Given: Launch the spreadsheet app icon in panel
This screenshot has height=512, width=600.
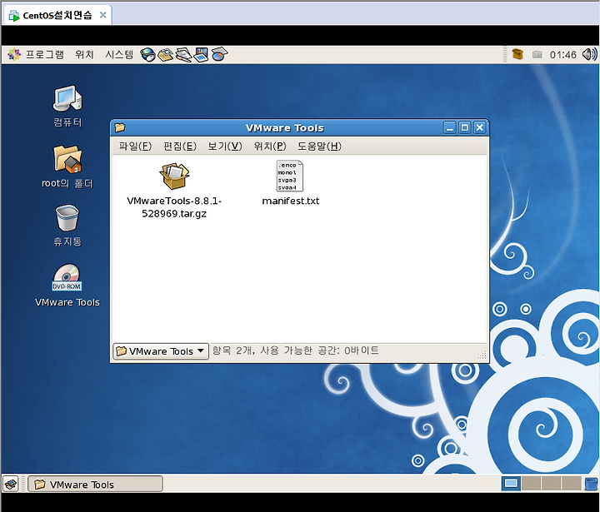Looking at the screenshot, I should [219, 55].
